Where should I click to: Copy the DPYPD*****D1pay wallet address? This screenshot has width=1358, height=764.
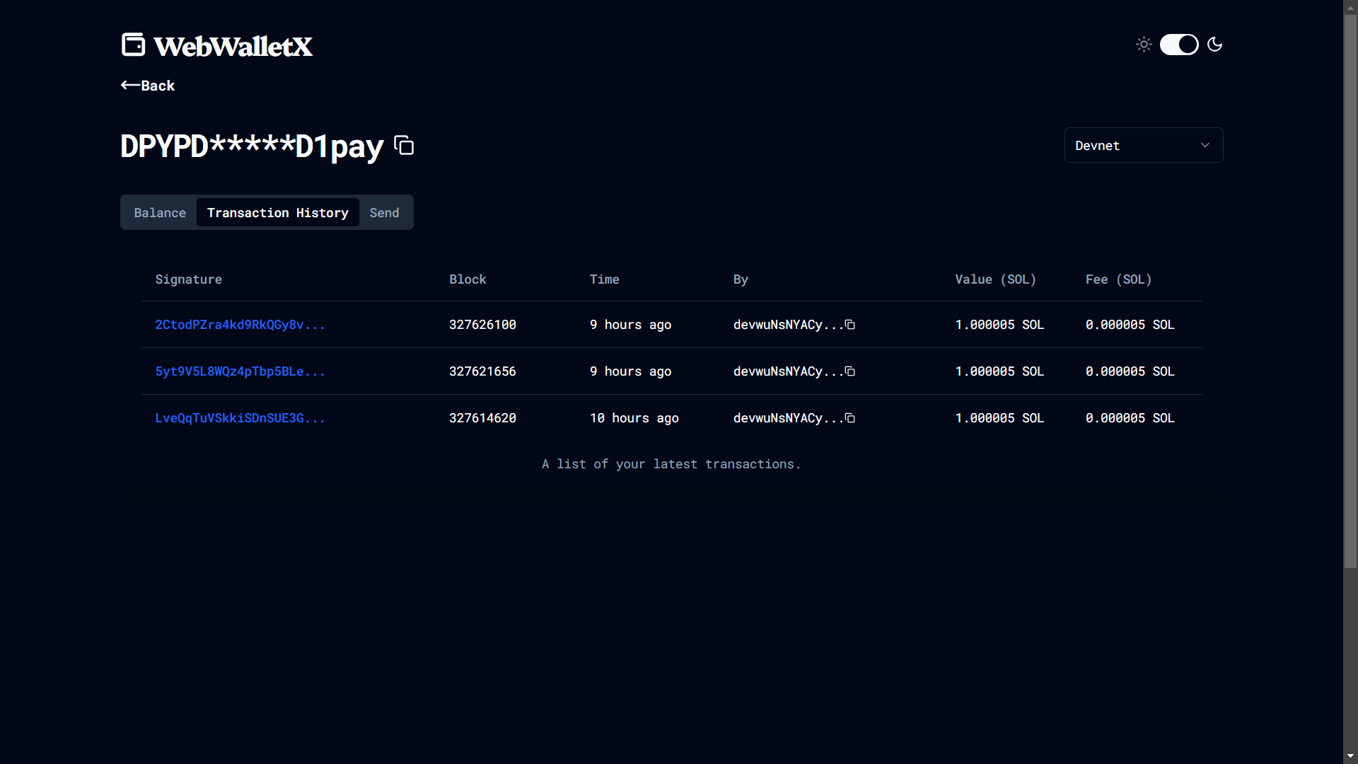click(404, 146)
